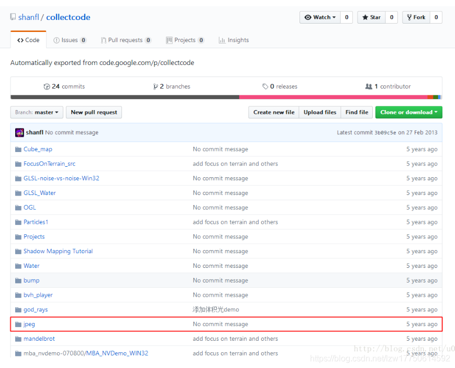This screenshot has width=455, height=368.
Task: Switch to the Insights tab
Action: 234,40
